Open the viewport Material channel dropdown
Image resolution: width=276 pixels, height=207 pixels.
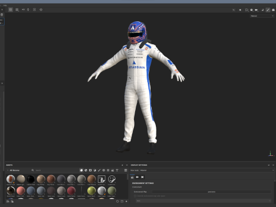click(262, 16)
